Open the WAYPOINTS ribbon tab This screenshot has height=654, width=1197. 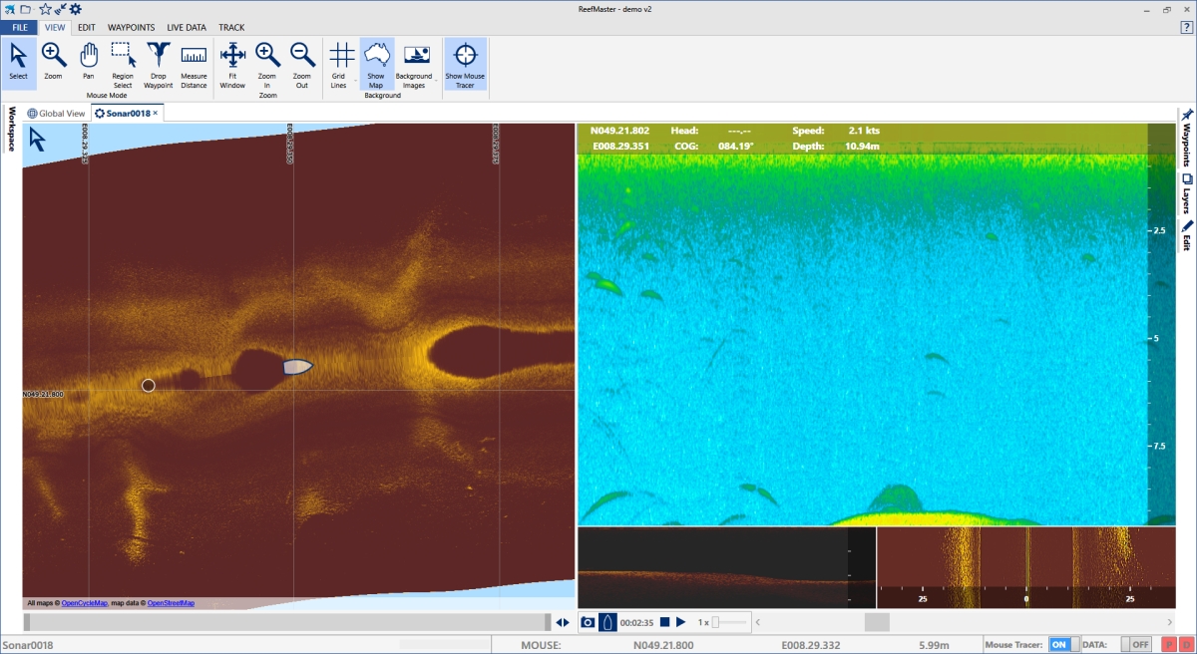(131, 28)
